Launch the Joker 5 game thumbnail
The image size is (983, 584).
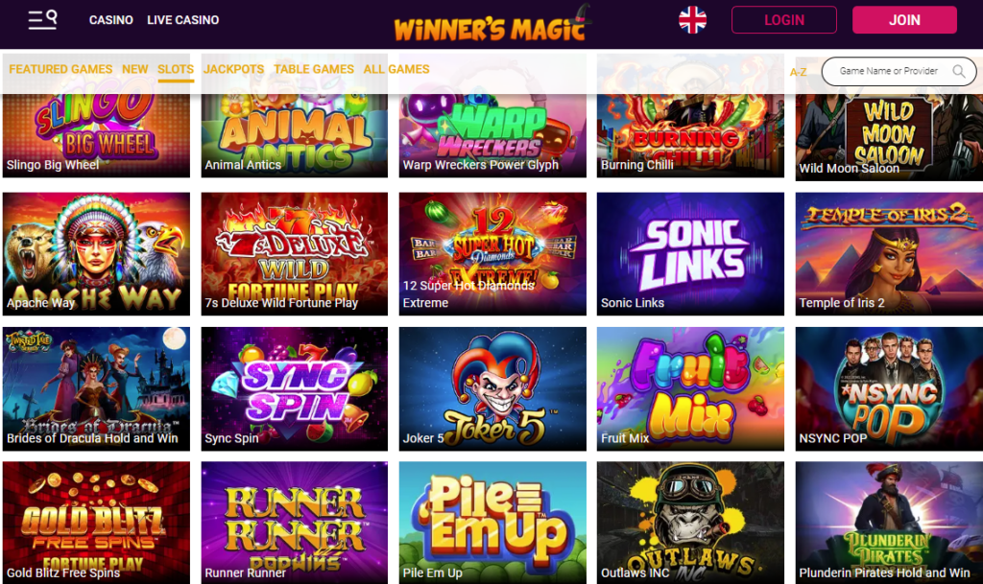(x=492, y=388)
